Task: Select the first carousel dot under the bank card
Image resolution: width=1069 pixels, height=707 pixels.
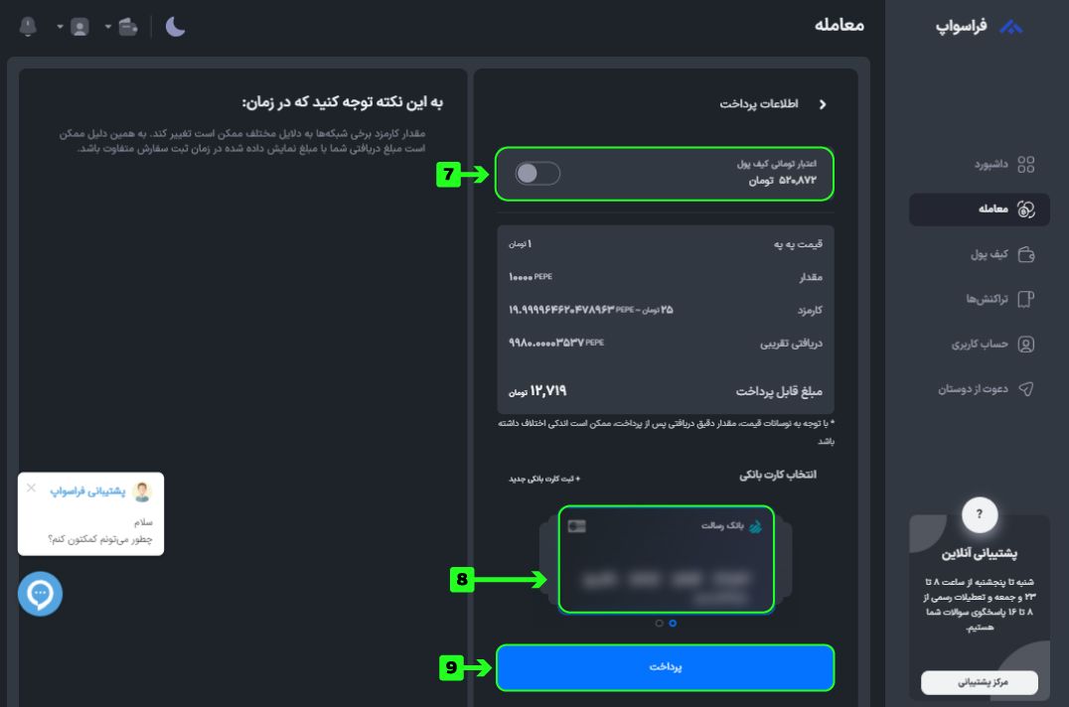Action: (659, 624)
